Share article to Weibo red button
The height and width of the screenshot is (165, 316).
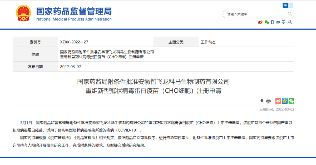pyautogui.click(x=278, y=101)
